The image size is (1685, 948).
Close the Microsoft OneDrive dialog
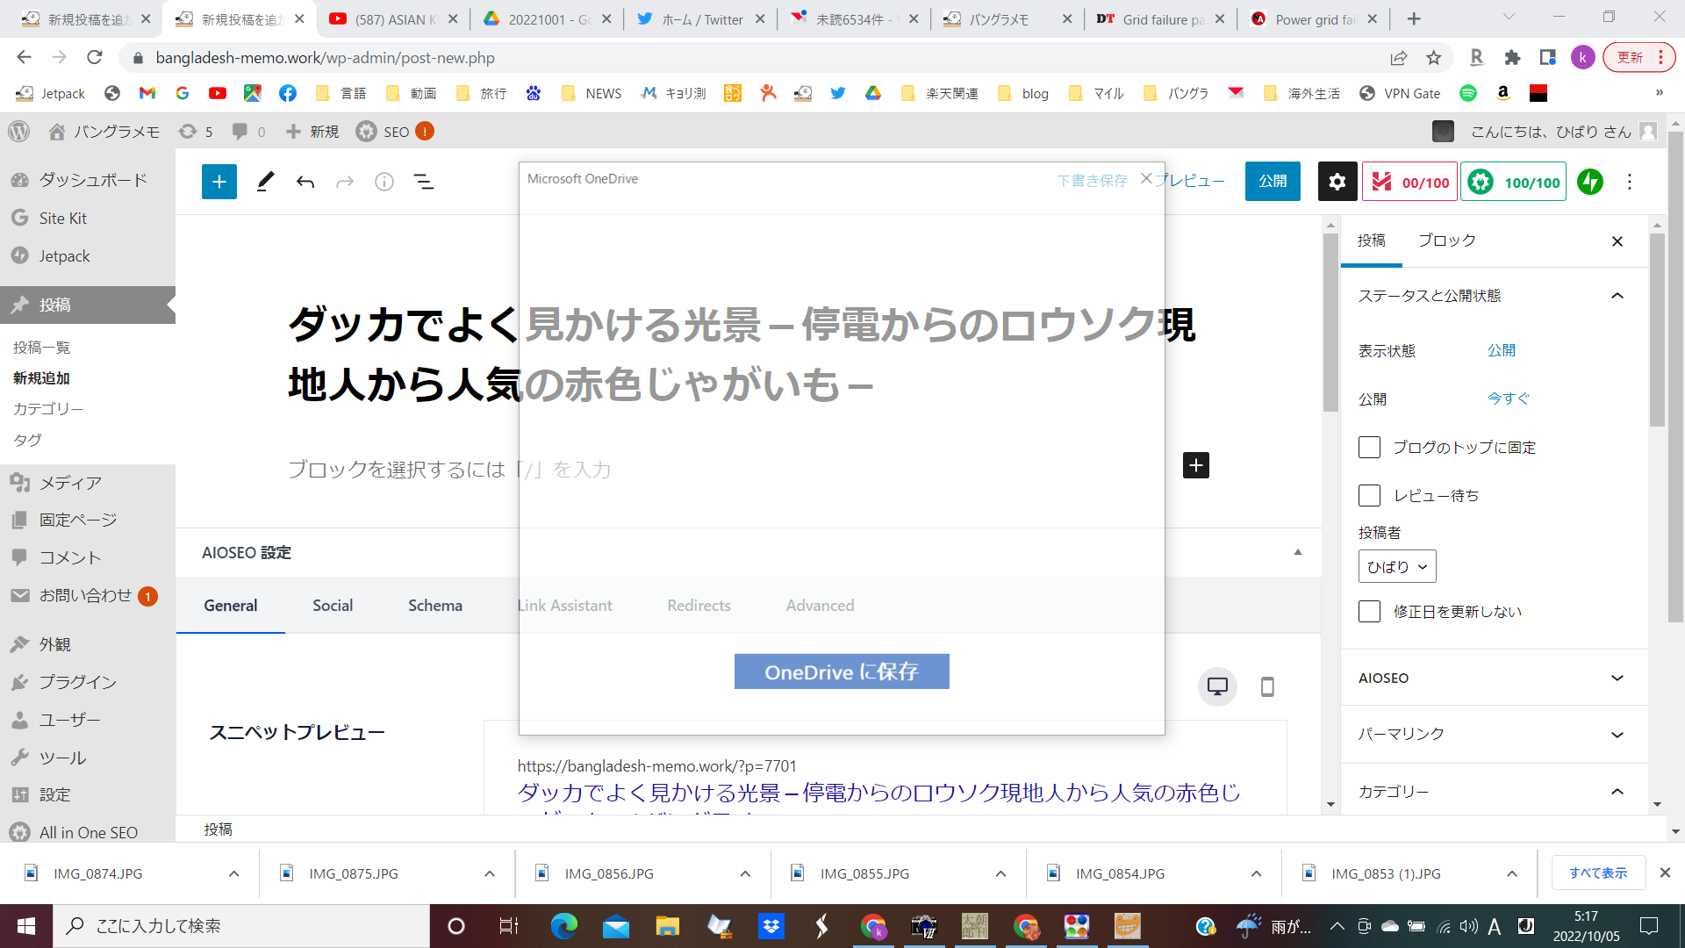(x=1146, y=178)
